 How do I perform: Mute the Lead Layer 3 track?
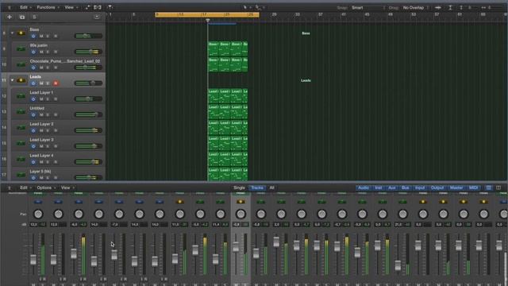tap(41, 146)
